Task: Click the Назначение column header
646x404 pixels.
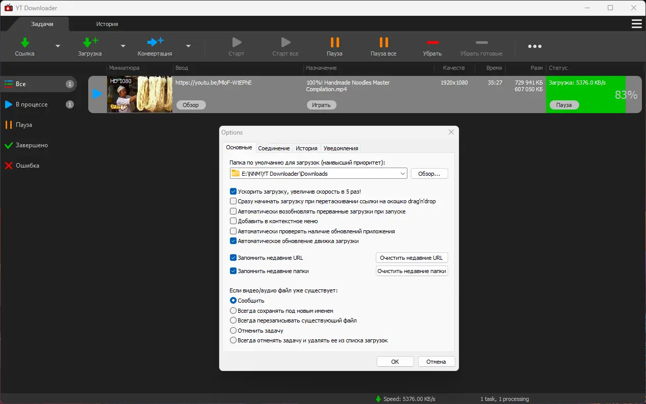Action: (x=321, y=68)
